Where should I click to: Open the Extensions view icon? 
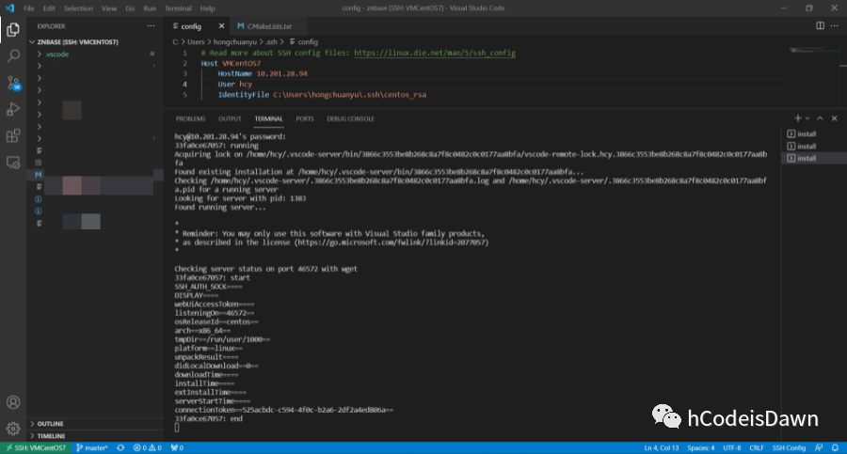pos(13,135)
